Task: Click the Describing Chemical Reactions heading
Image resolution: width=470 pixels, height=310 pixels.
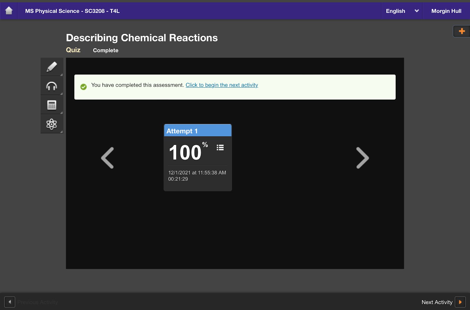Action: click(x=142, y=38)
